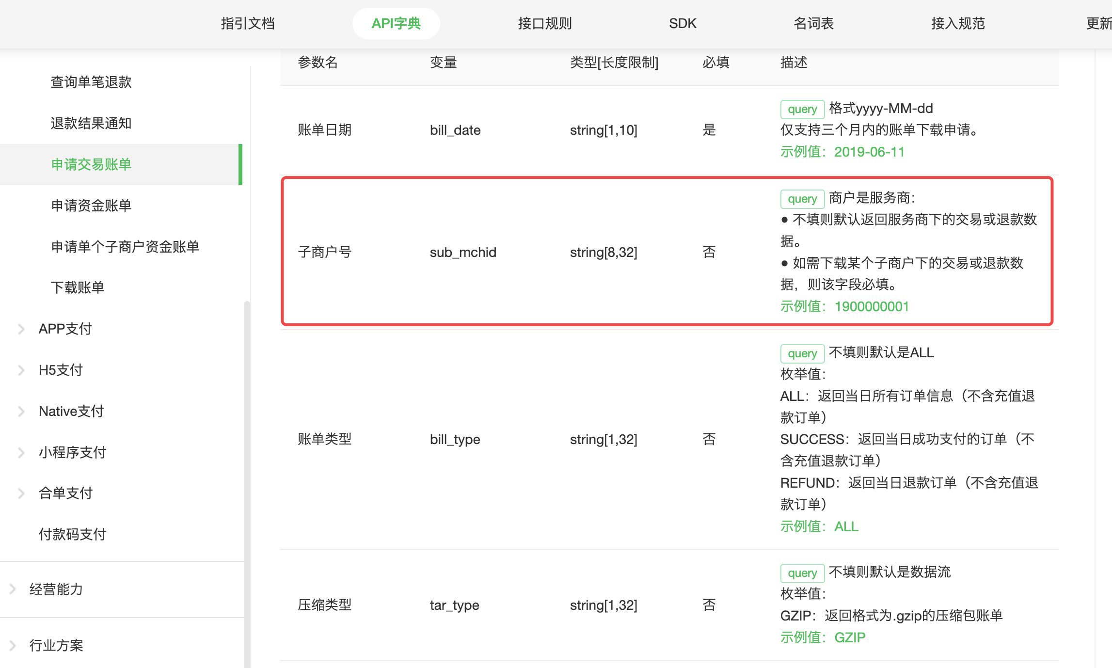Open the 接口规则 tab
This screenshot has width=1112, height=668.
click(544, 23)
